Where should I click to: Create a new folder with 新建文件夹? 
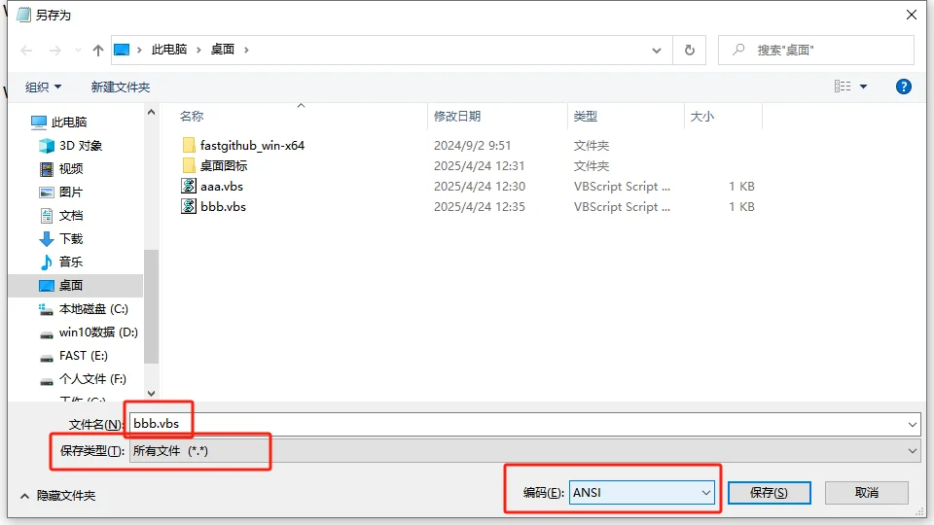tap(121, 87)
